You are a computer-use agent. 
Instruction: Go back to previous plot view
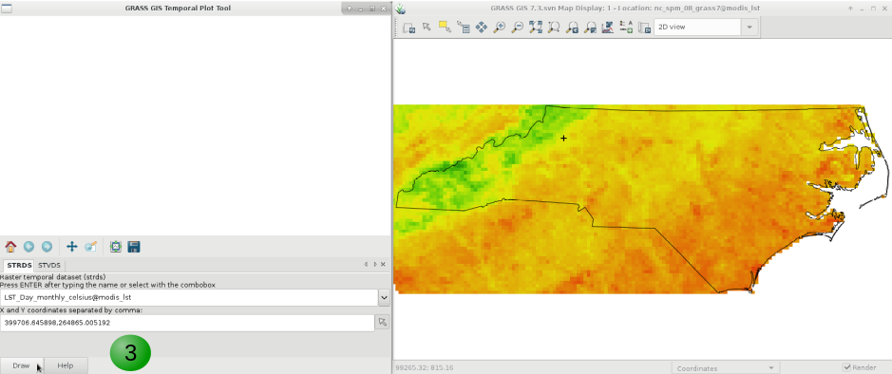click(x=28, y=247)
